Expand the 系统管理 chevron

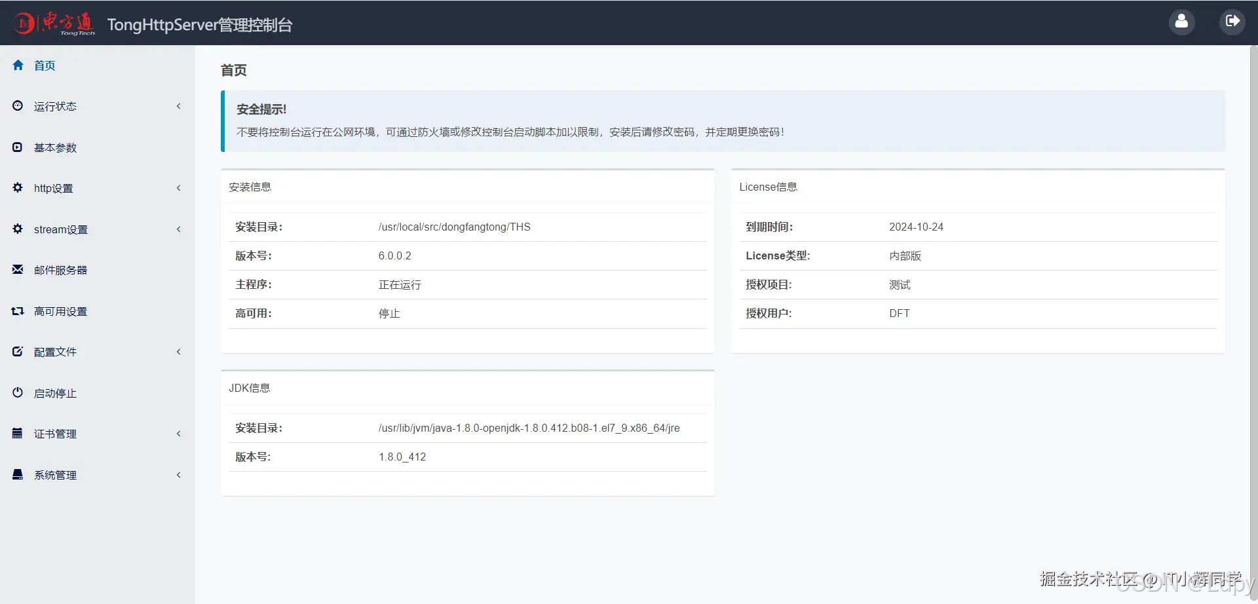click(178, 475)
